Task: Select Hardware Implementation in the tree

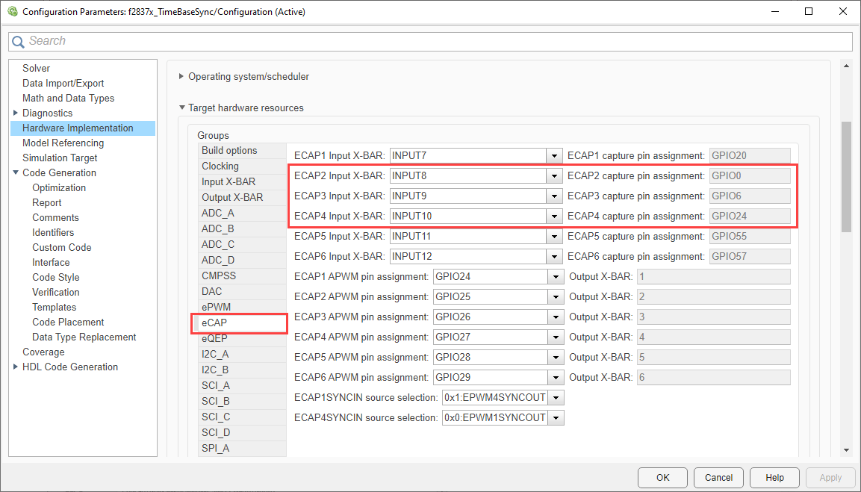Action: coord(78,128)
